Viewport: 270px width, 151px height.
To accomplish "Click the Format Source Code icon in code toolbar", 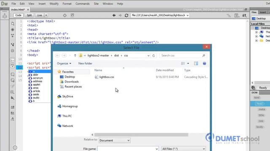I will click(13, 119).
